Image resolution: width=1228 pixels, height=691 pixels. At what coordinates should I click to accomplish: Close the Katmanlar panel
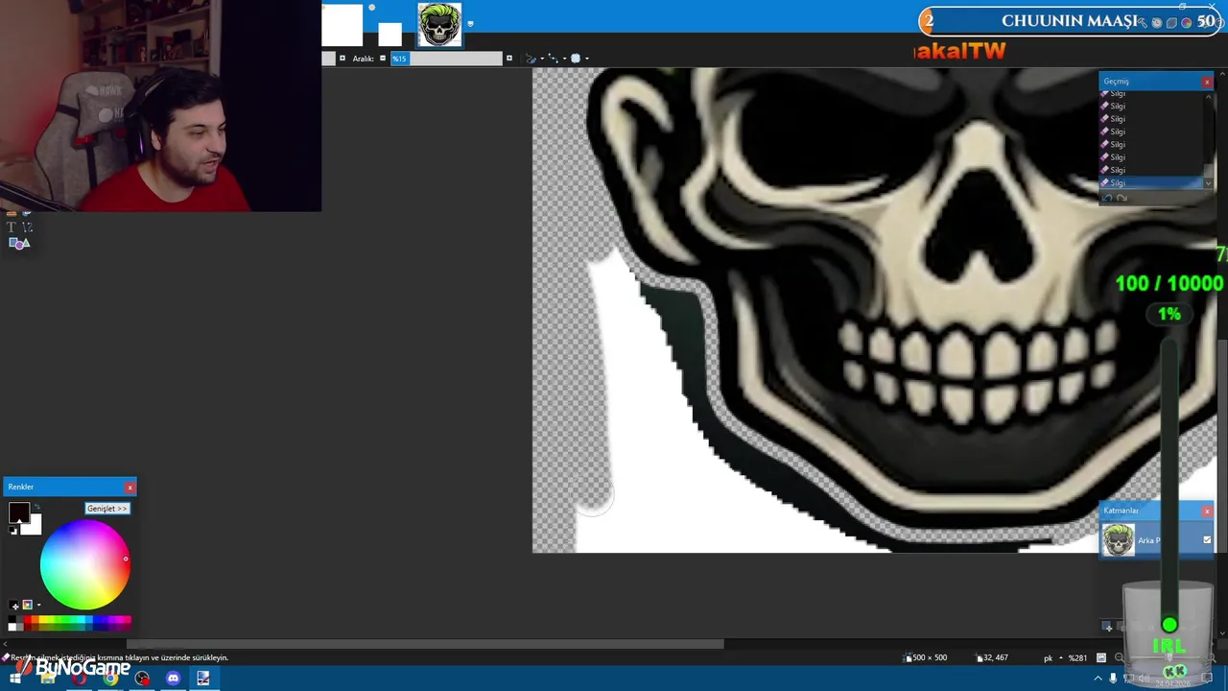1207,511
